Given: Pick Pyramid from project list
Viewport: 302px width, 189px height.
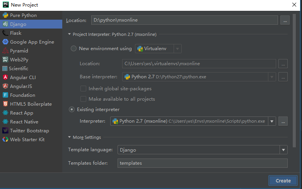Looking at the screenshot, I should coord(31,51).
